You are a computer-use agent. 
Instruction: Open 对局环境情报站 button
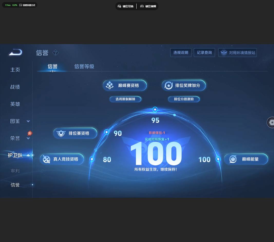[238, 53]
